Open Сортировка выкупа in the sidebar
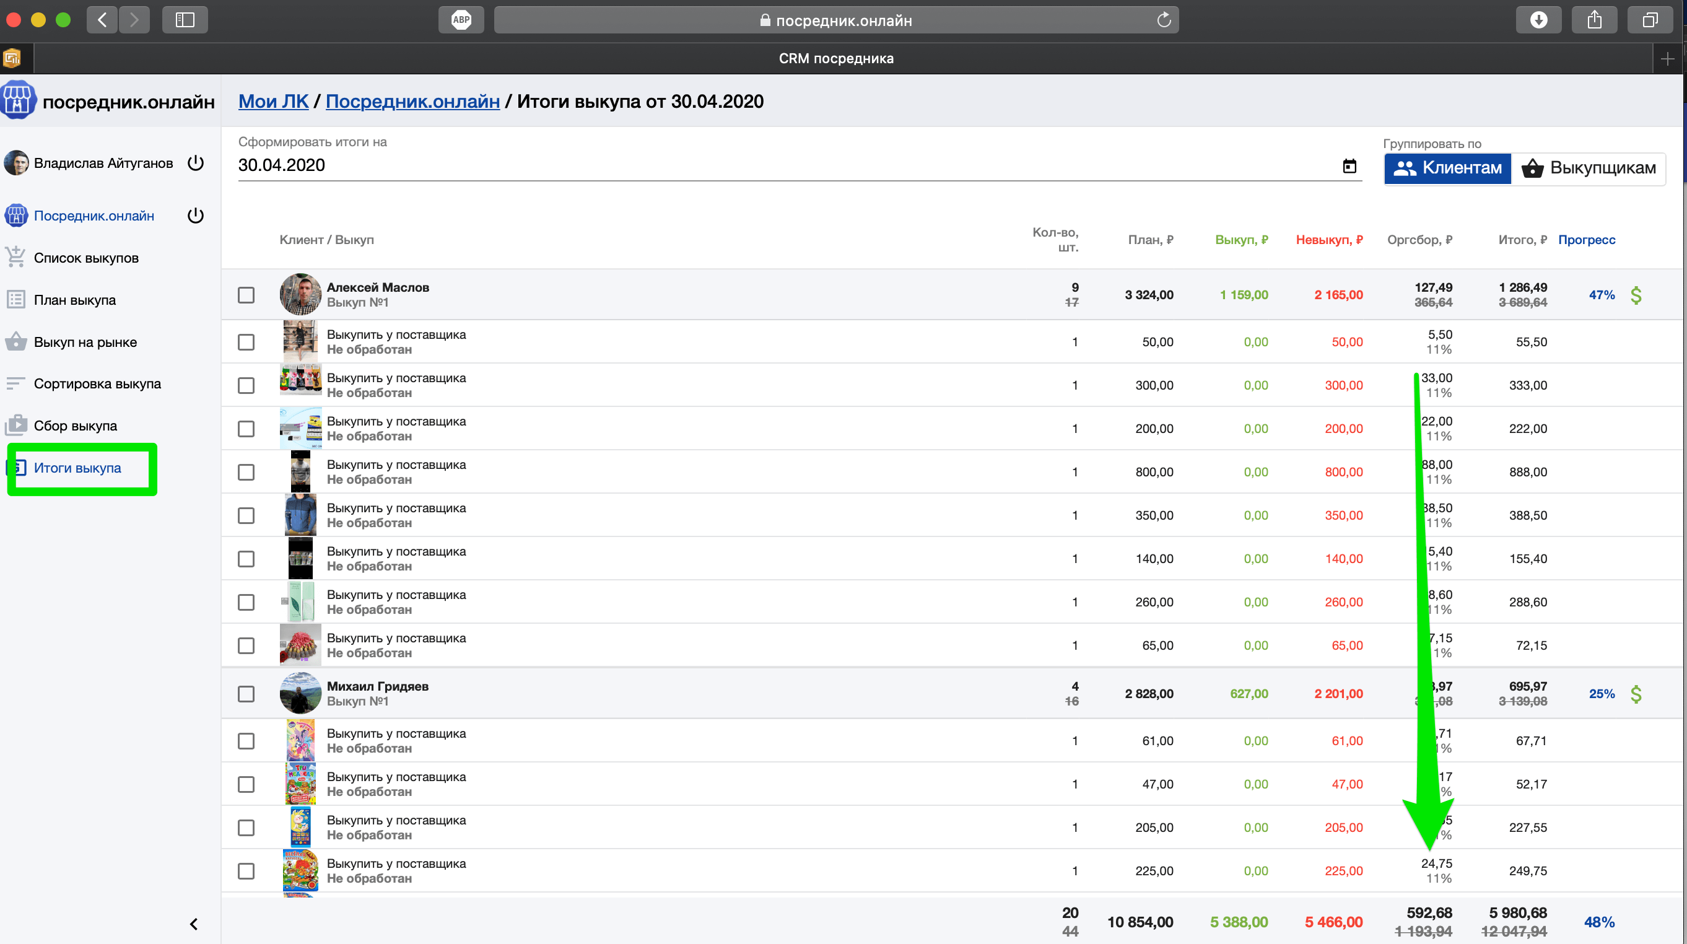Viewport: 1687px width, 944px height. tap(97, 384)
